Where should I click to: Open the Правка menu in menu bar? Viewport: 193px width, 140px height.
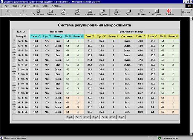(15, 6)
